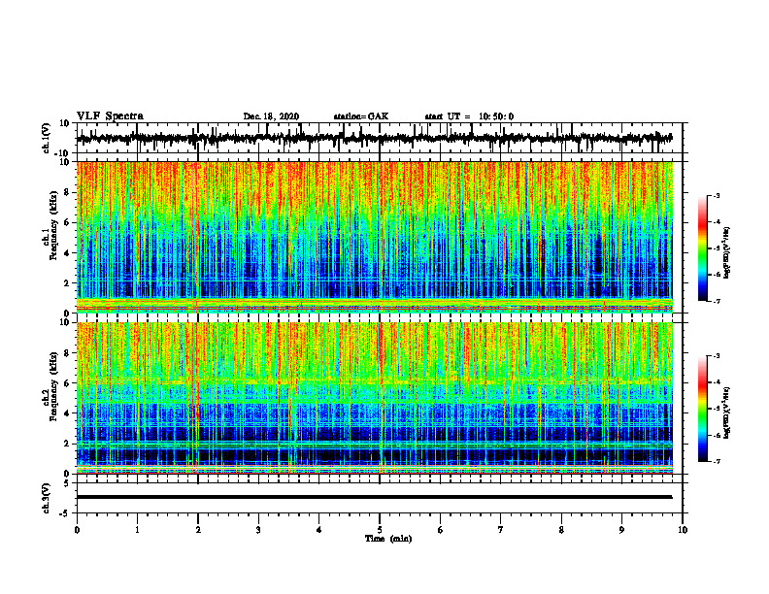Click time axis tick label "2"
769x594 pixels.
pyautogui.click(x=198, y=530)
